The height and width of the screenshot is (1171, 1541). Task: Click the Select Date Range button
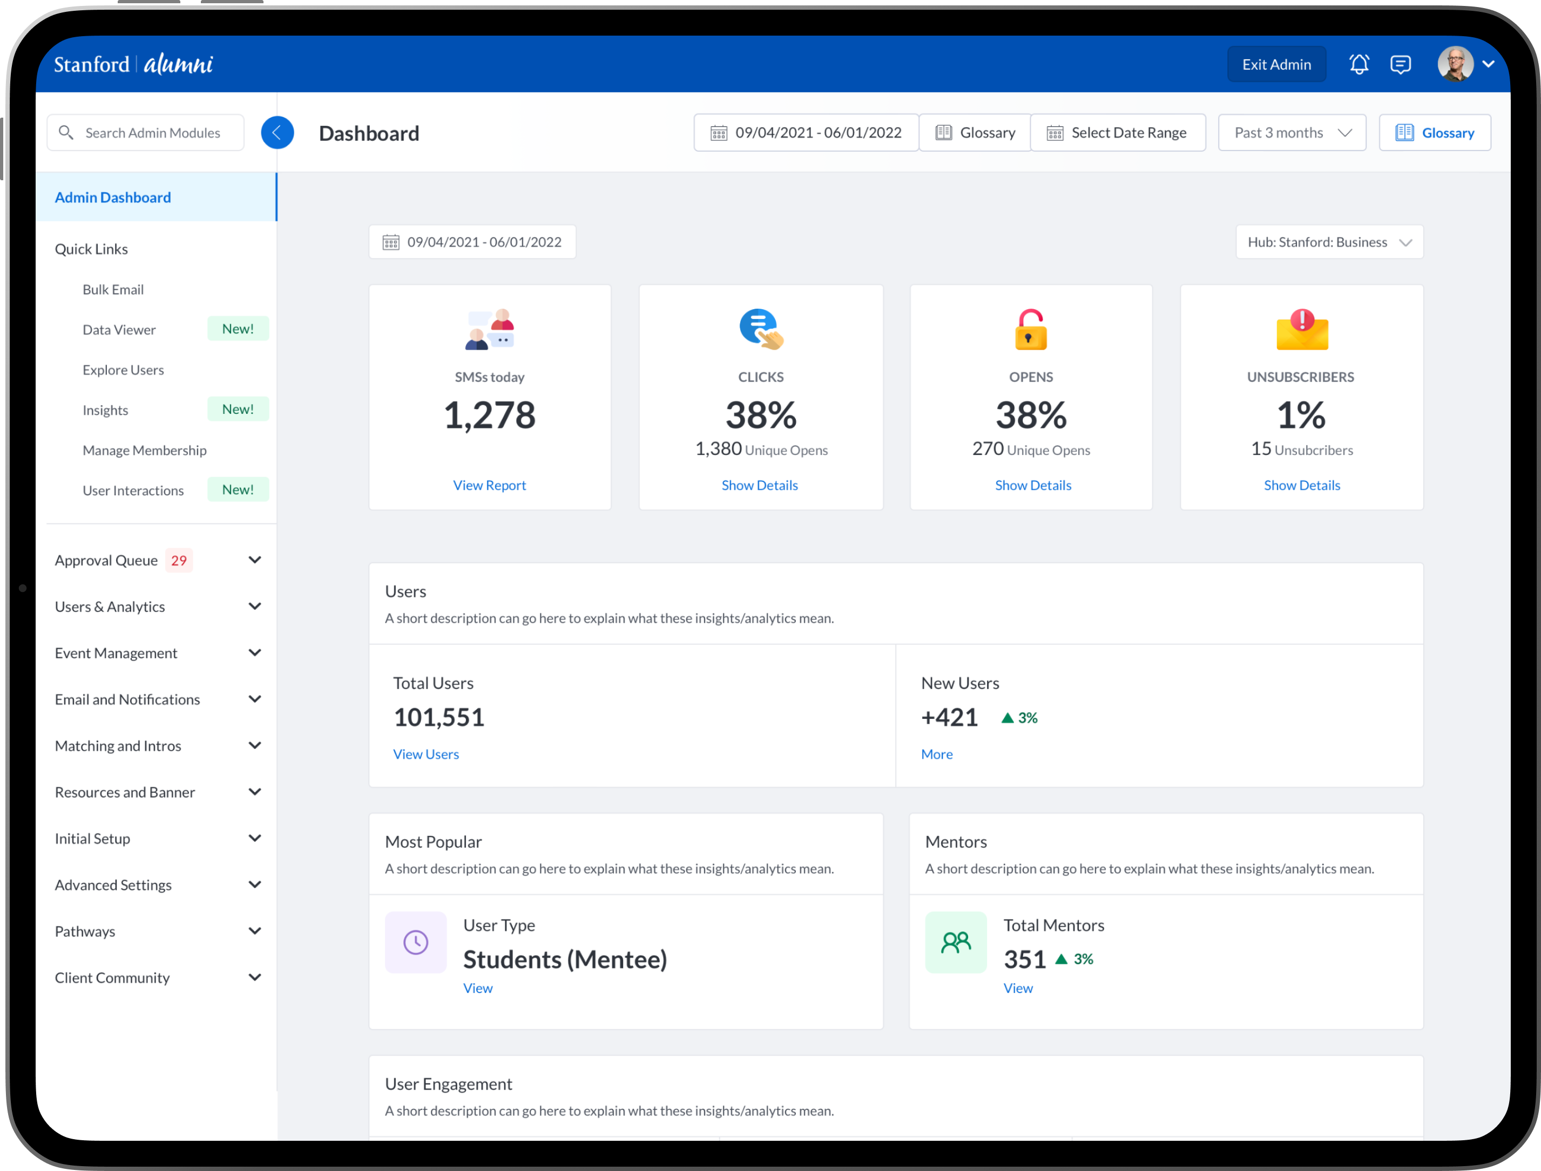click(x=1118, y=132)
